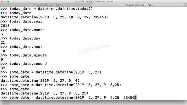Add a new terminal tab with plus button
This screenshot has width=187, height=105.
186,5
